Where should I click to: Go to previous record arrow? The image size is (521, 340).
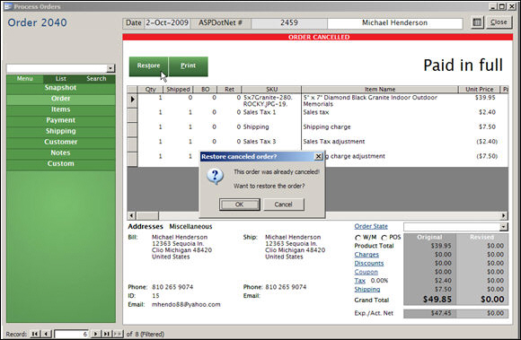tap(47, 334)
